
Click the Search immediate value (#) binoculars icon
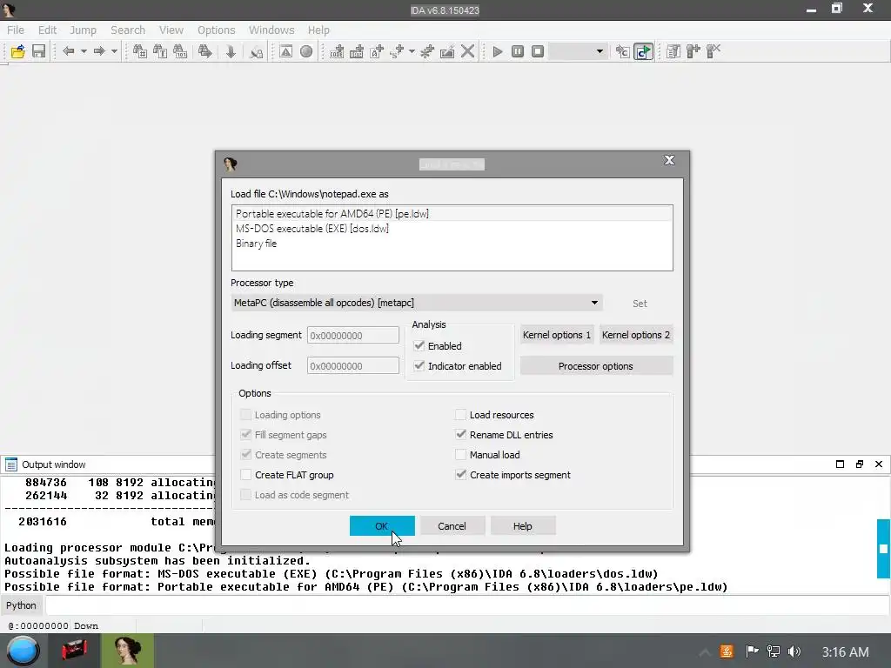pyautogui.click(x=140, y=51)
